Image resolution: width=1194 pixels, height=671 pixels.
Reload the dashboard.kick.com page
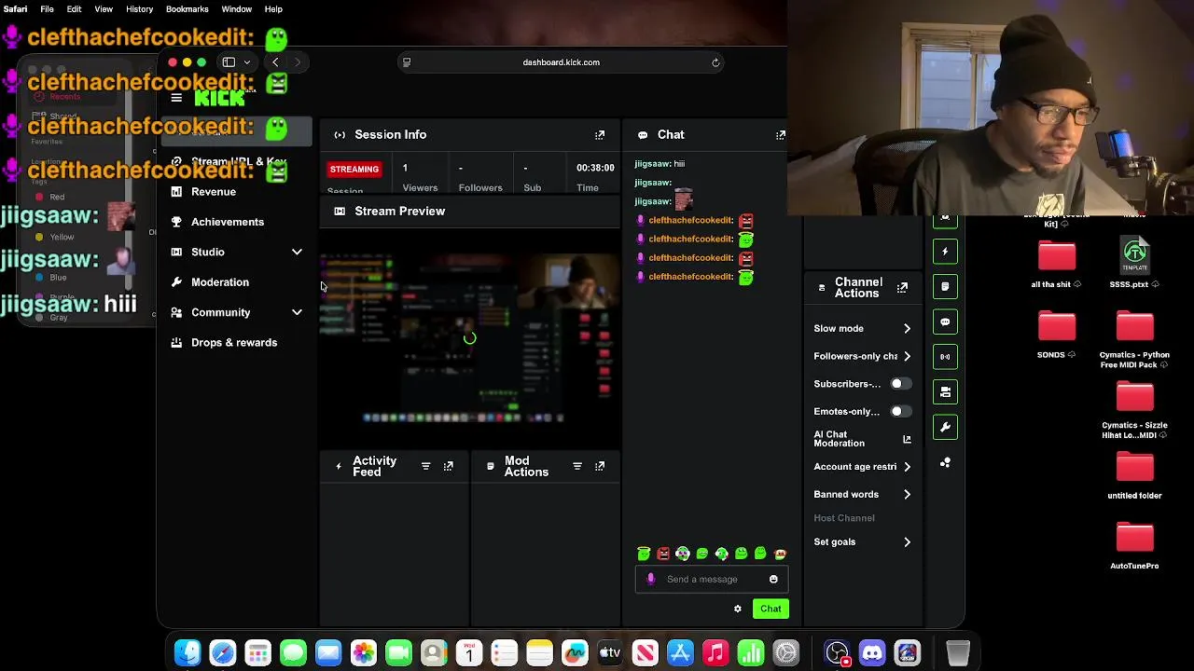coord(715,62)
